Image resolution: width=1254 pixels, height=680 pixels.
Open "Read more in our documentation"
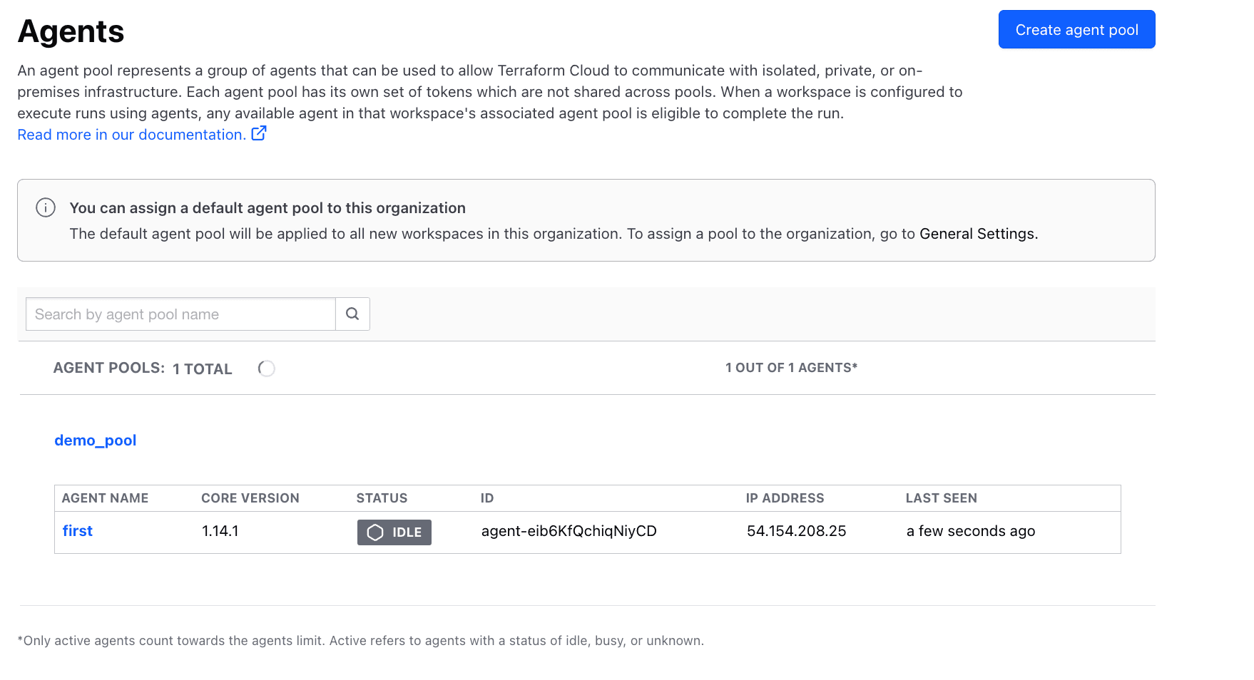pos(131,134)
